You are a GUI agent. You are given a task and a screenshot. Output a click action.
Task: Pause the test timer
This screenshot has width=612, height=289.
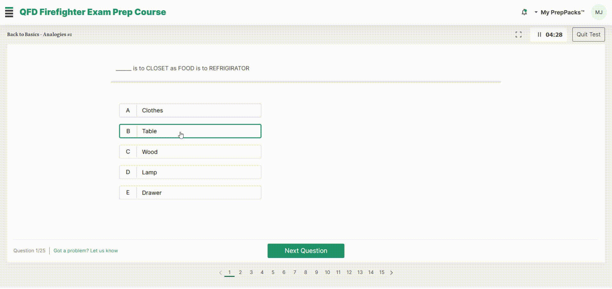tap(539, 35)
